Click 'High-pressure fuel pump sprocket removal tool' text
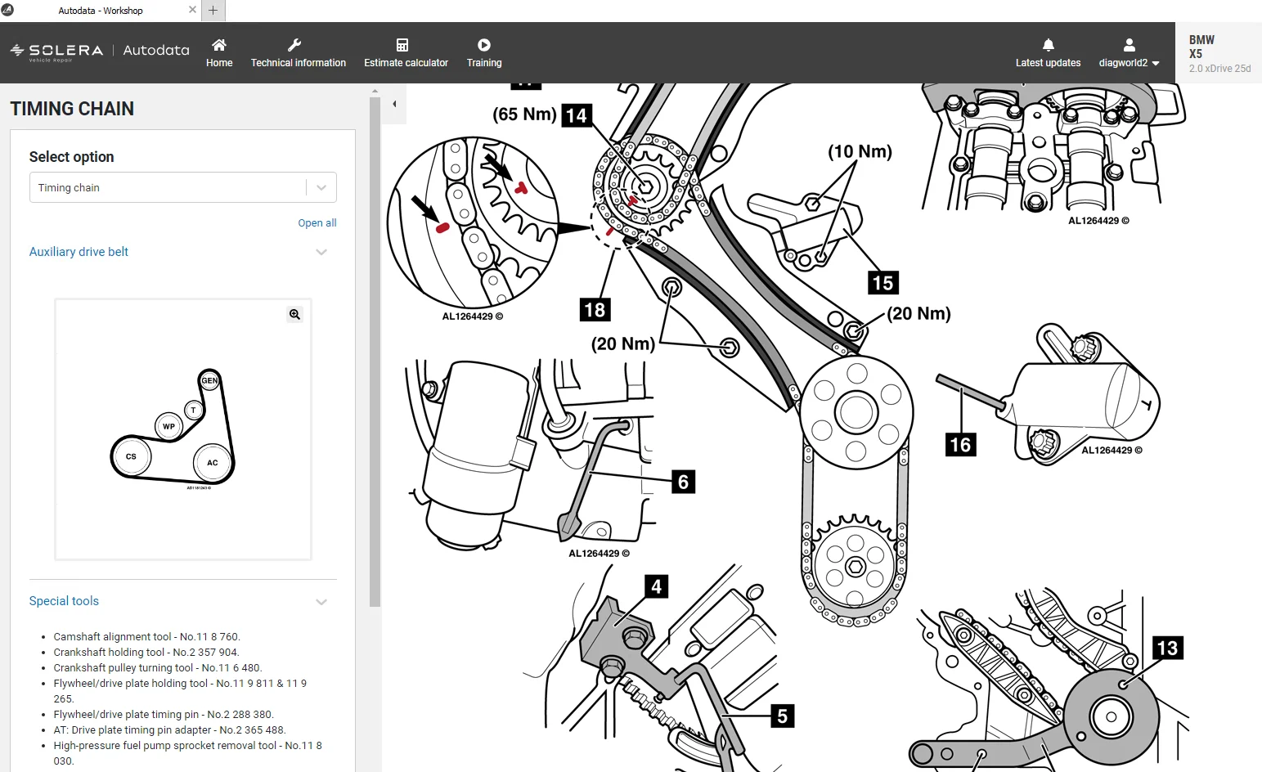Image resolution: width=1262 pixels, height=772 pixels. 165,745
